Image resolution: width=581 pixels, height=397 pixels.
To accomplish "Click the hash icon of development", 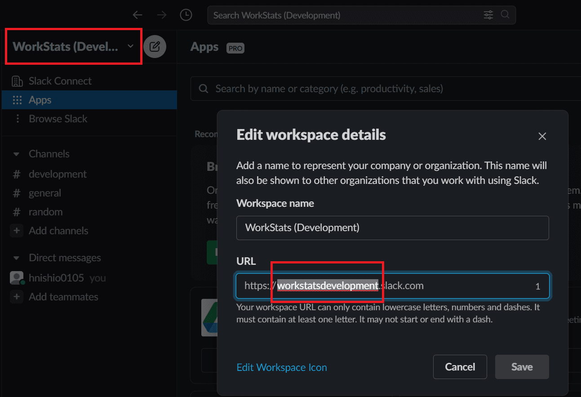I will [x=17, y=174].
